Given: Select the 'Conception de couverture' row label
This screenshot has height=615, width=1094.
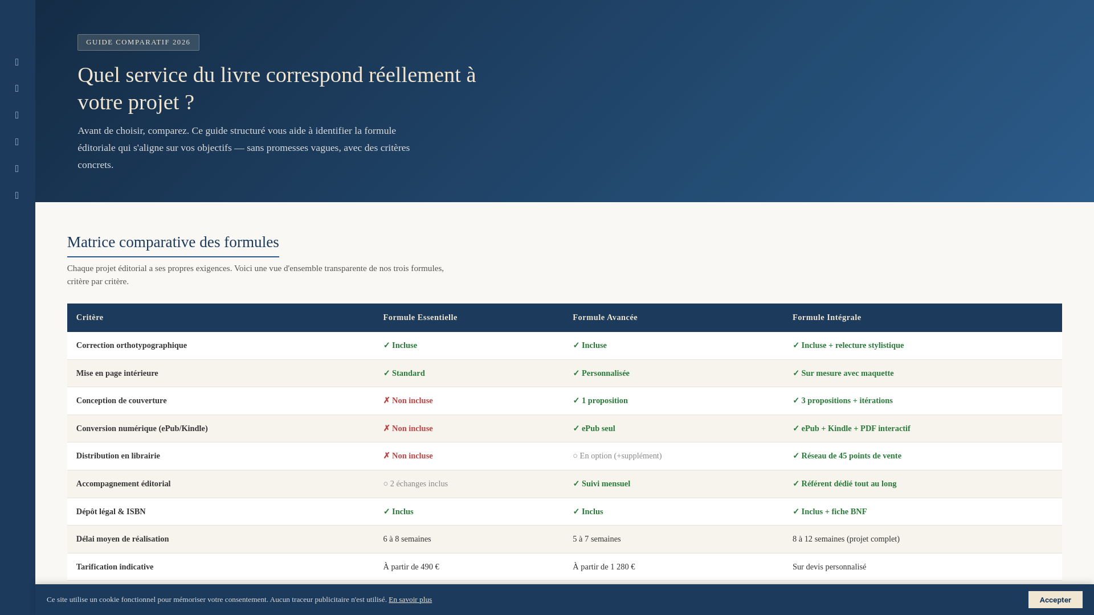Looking at the screenshot, I should click(121, 400).
